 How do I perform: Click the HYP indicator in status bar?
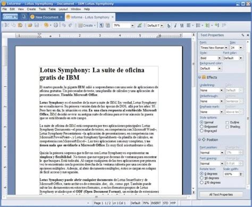coord(173,203)
